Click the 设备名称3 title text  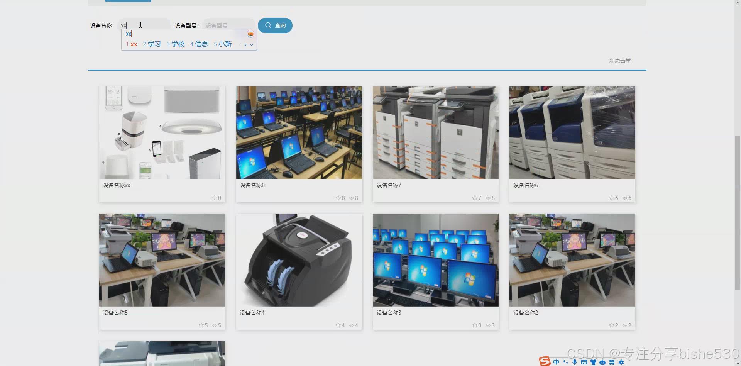coord(389,313)
